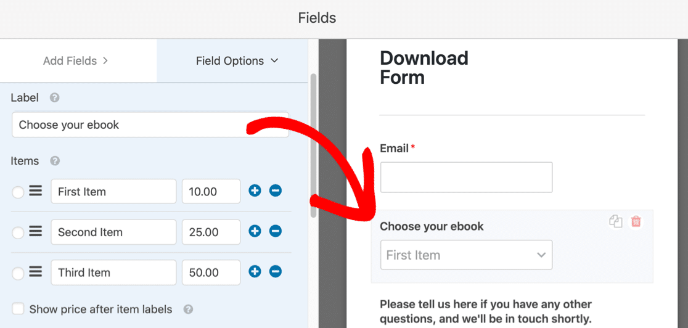Add an item after Second Item
The height and width of the screenshot is (328, 688).
[255, 231]
